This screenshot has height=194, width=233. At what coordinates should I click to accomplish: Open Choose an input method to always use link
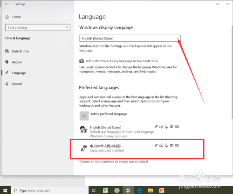pos(114,162)
